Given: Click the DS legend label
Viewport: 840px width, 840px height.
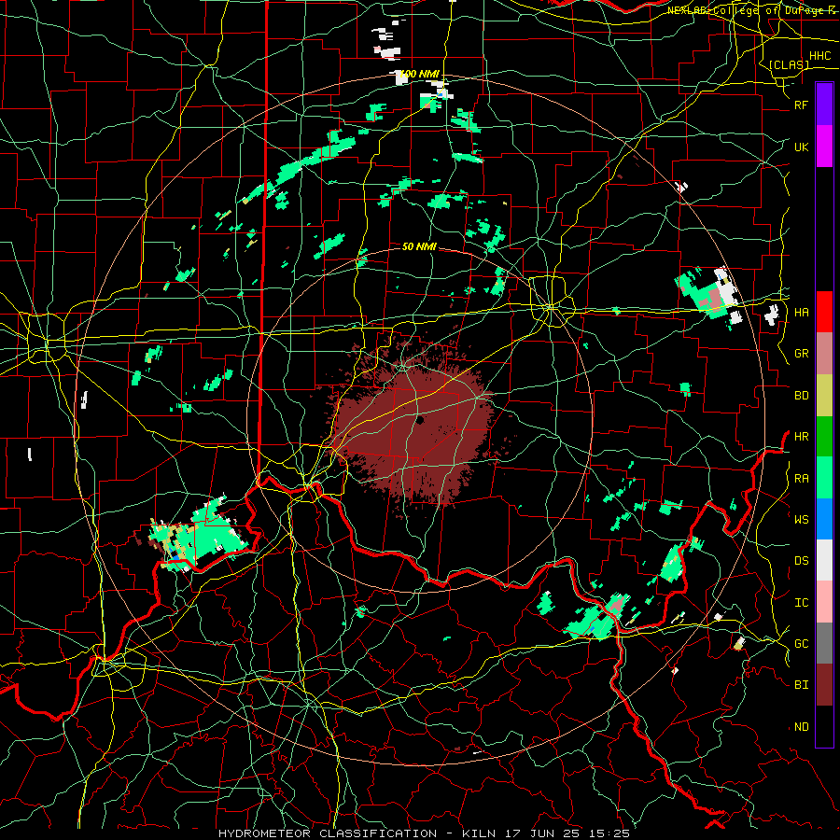Looking at the screenshot, I should pyautogui.click(x=801, y=561).
